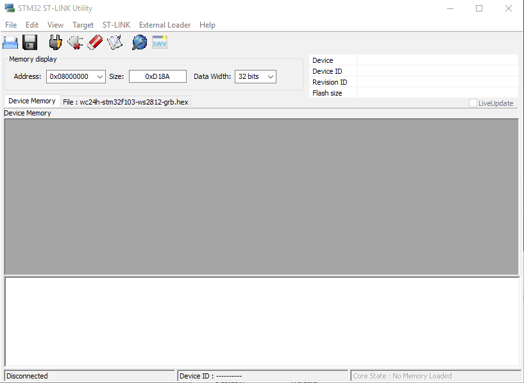
Task: Enable the LiveUpdate checkbox
Action: [x=473, y=103]
